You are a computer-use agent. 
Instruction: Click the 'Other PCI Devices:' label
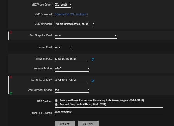41,113
